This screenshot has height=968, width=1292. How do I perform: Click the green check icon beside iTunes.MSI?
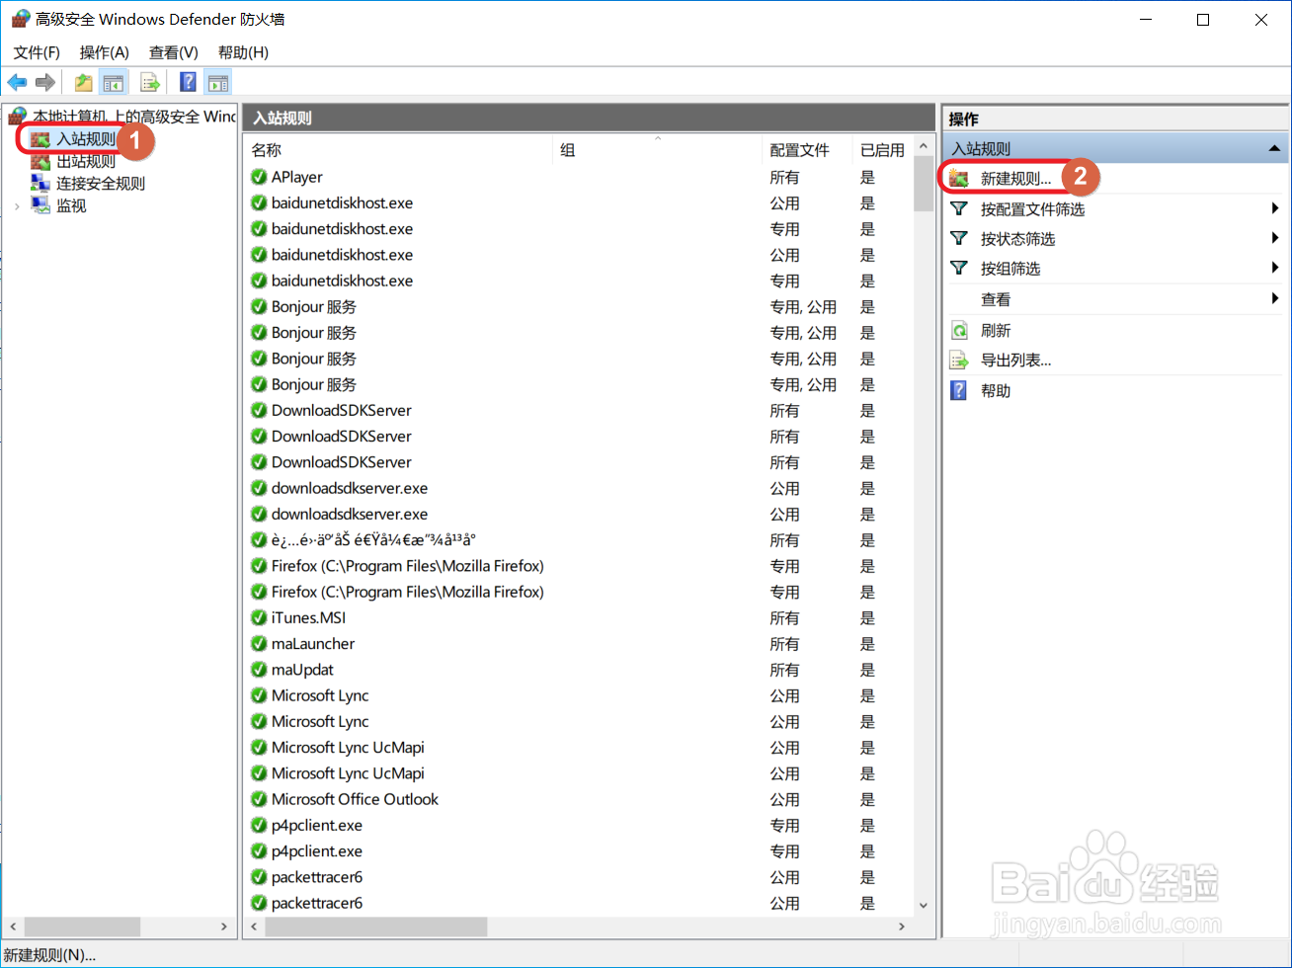pos(259,617)
